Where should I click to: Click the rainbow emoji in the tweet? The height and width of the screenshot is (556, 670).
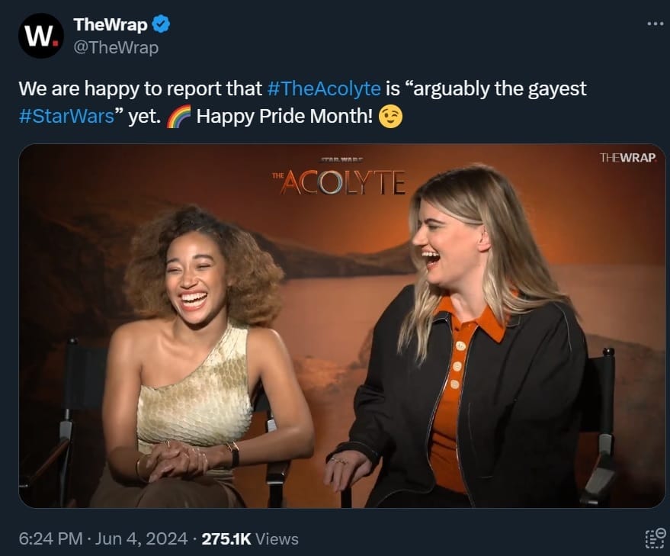pyautogui.click(x=178, y=117)
